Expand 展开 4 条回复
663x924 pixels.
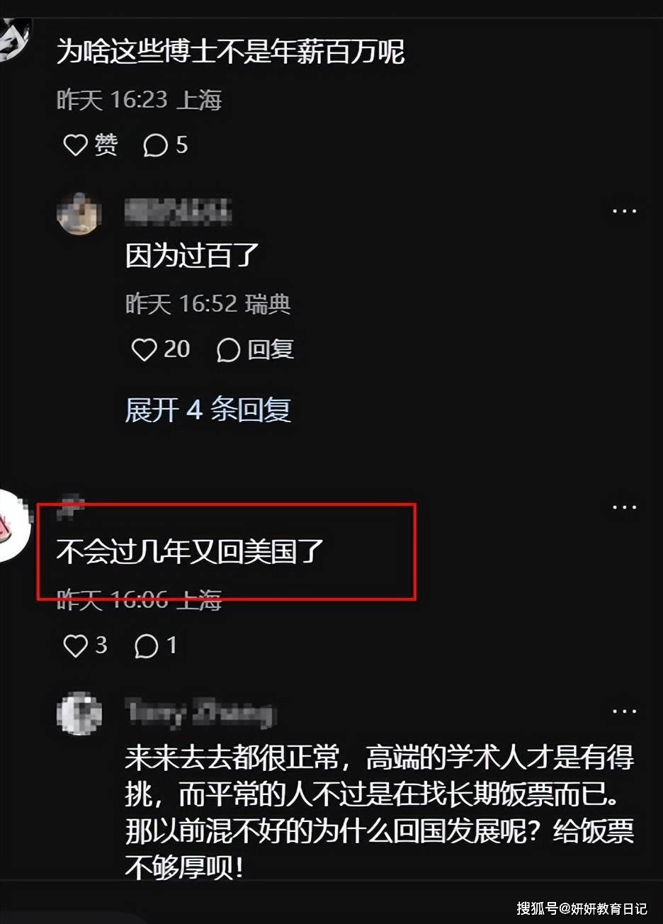208,410
